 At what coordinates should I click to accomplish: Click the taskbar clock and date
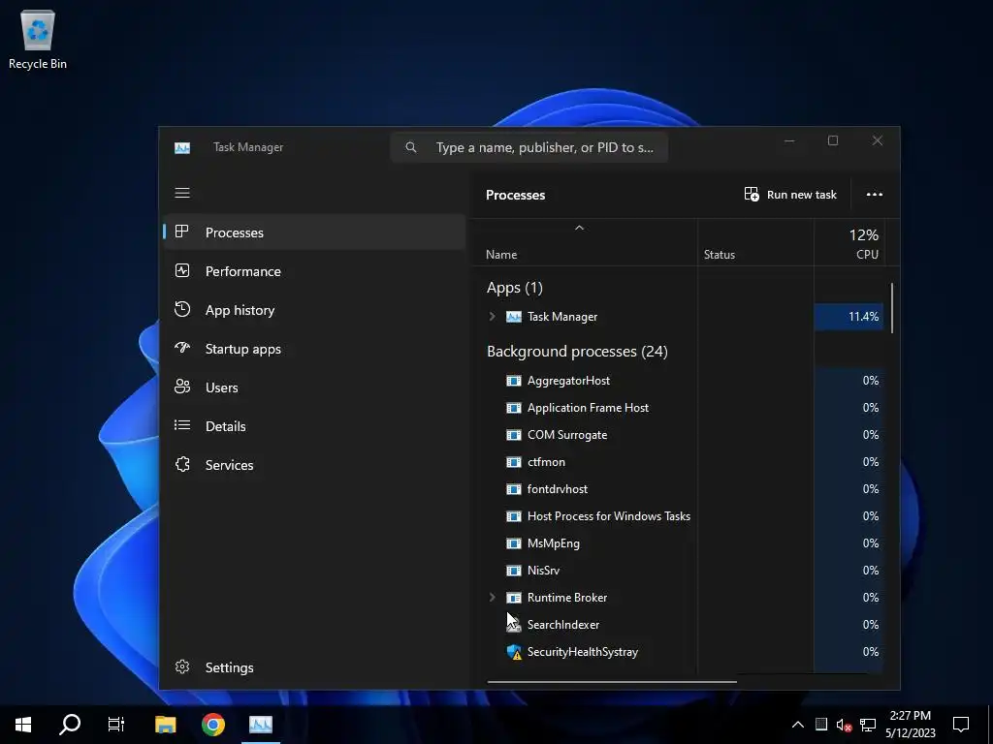coord(910,724)
